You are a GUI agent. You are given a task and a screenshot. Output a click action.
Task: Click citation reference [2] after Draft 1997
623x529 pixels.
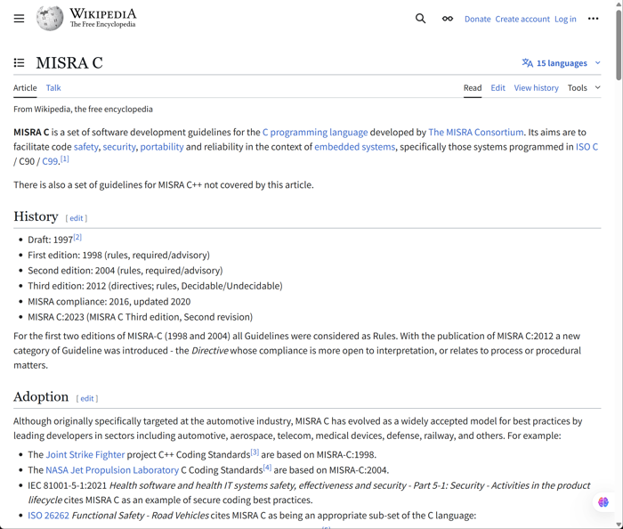pyautogui.click(x=77, y=237)
